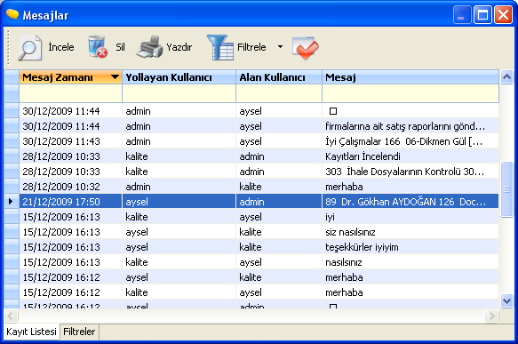Viewport: 518px width, 344px height.
Task: Click the red checkmark calendar icon
Action: (x=306, y=48)
